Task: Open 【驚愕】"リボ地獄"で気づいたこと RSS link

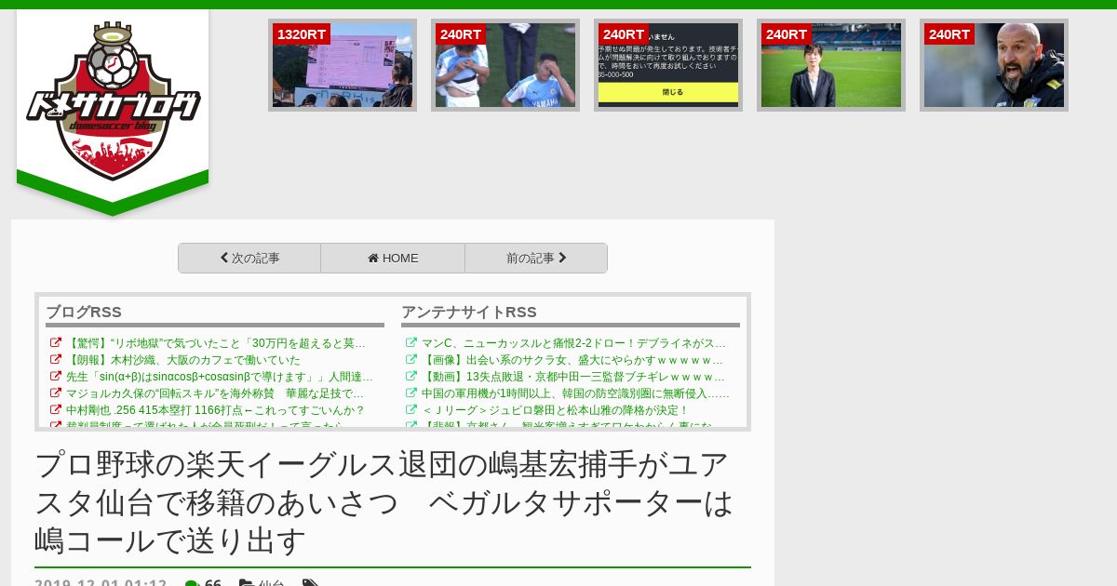Action: click(x=216, y=343)
